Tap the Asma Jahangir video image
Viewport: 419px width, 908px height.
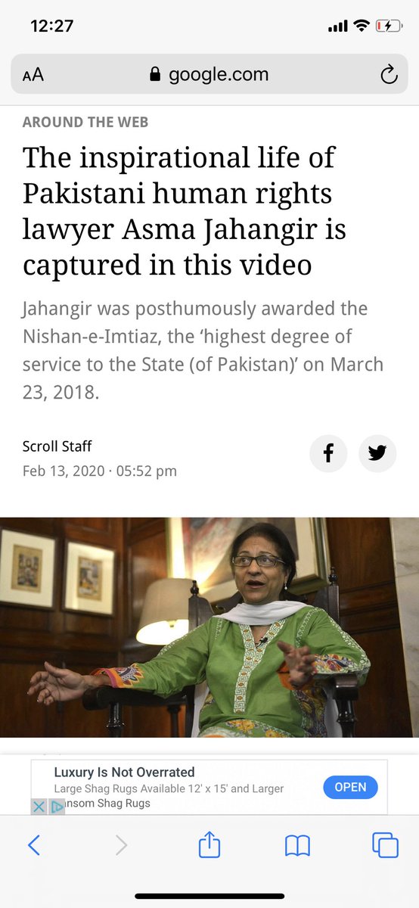click(209, 627)
